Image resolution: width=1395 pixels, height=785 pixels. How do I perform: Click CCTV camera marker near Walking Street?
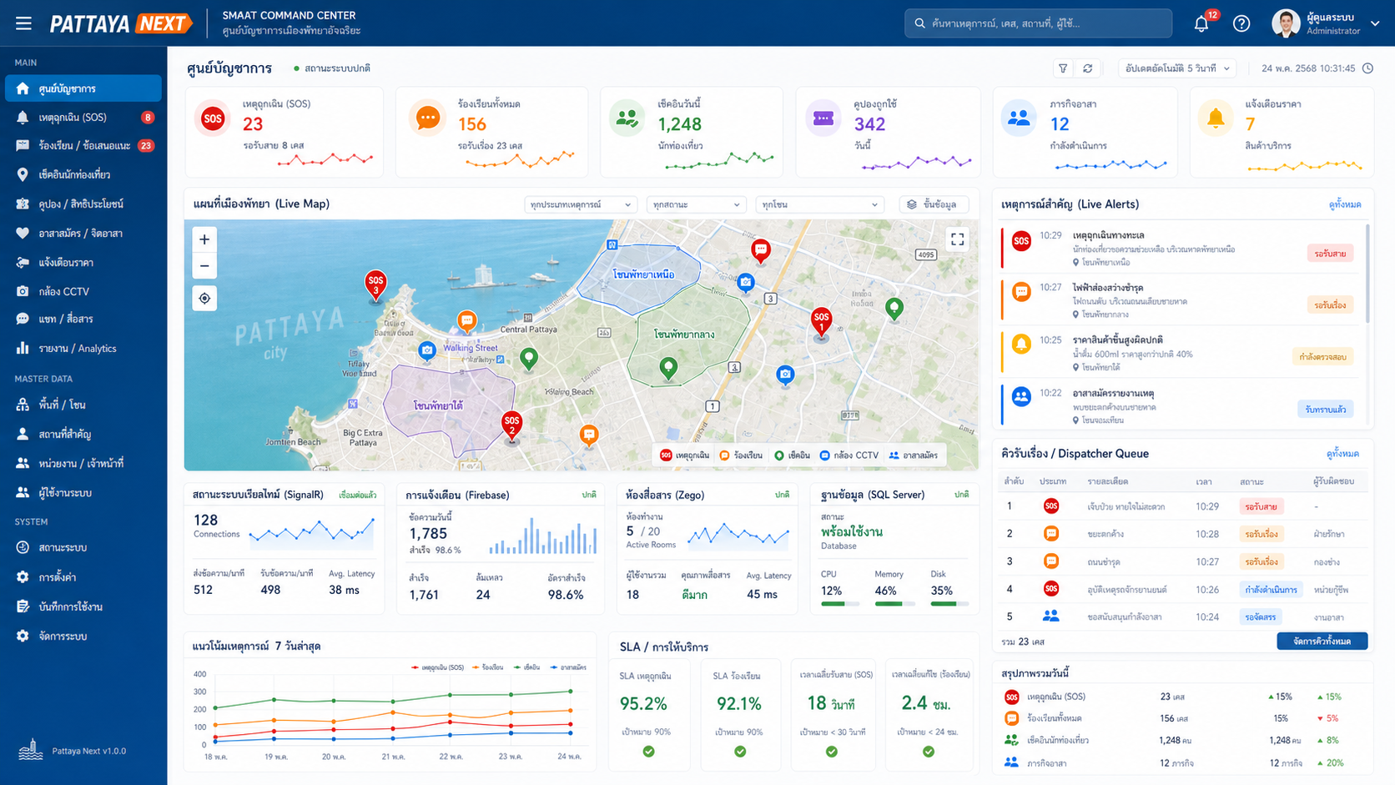point(427,350)
